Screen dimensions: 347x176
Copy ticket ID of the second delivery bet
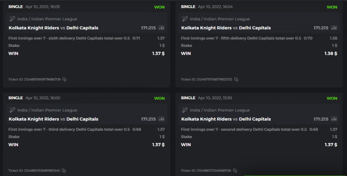[235, 171]
